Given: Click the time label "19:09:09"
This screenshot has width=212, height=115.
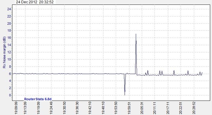Looking at the screenshot, I should pos(16,108).
